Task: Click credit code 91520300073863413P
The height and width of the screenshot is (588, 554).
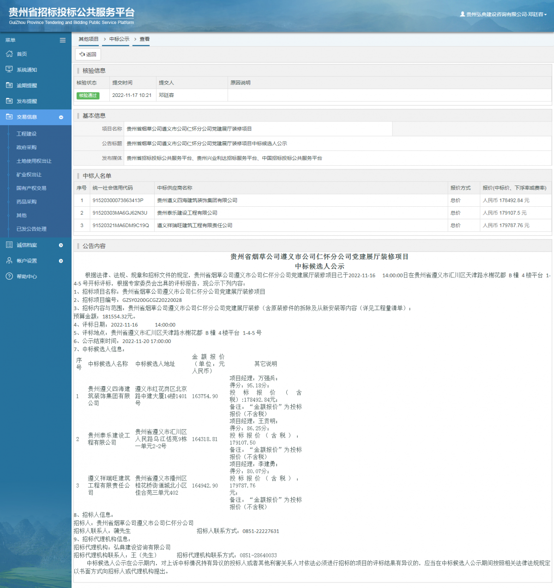Action: point(118,200)
